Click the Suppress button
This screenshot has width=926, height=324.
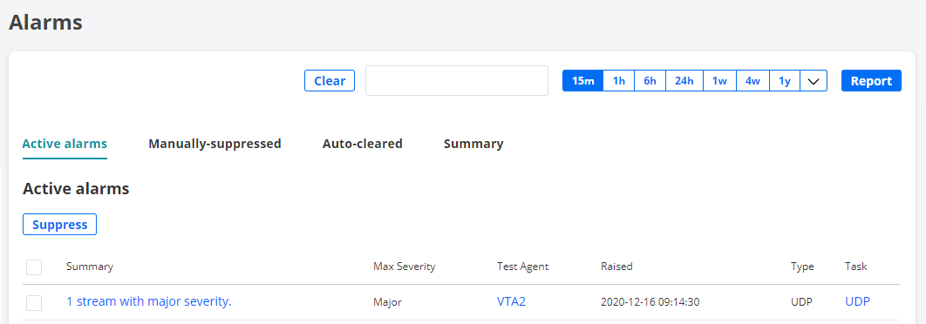pos(59,224)
